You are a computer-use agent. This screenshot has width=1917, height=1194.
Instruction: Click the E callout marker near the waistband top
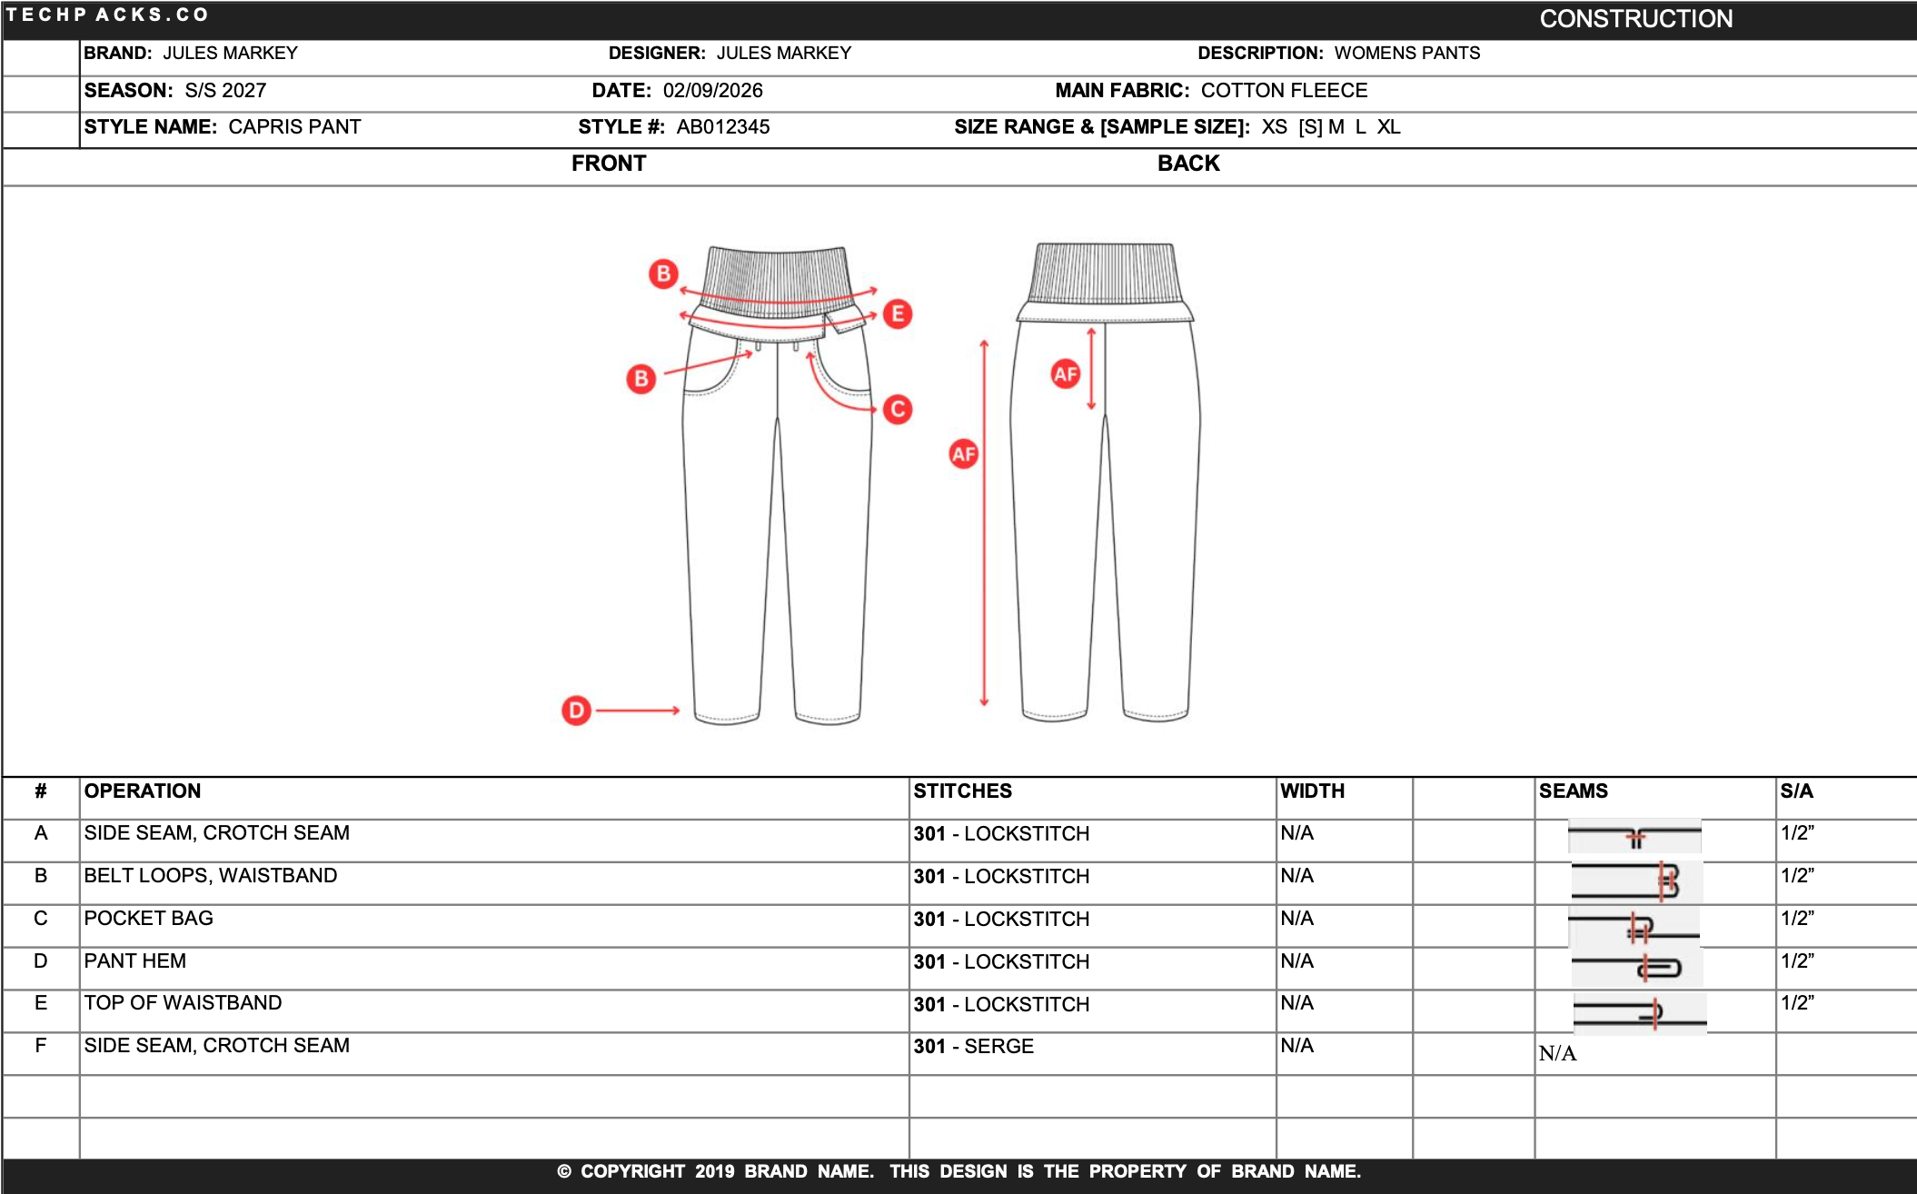tap(898, 313)
